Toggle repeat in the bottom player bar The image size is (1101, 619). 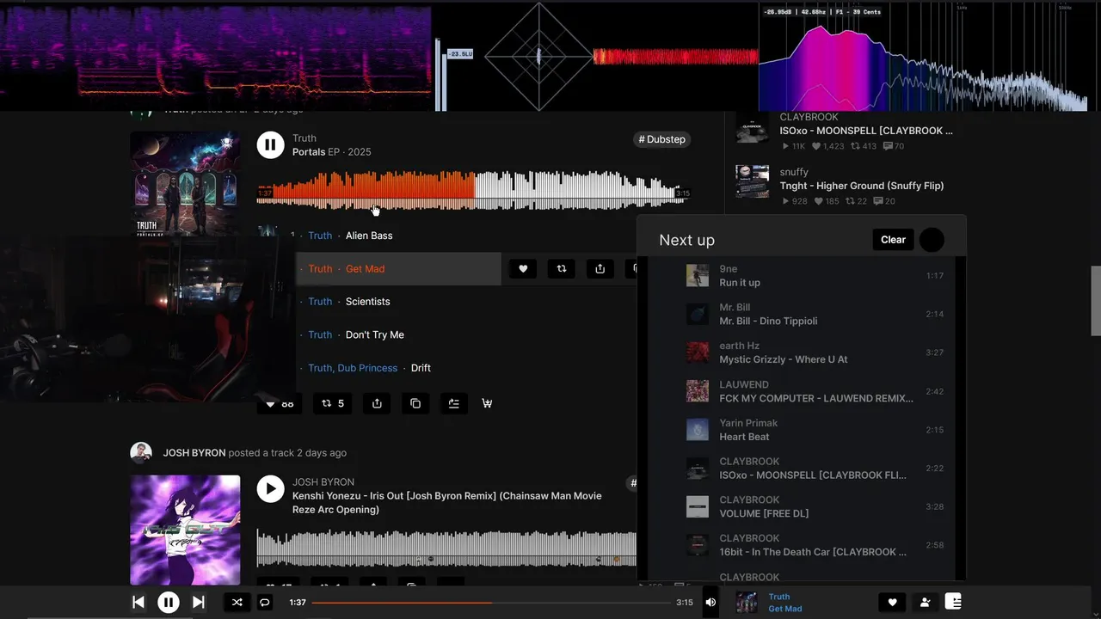pyautogui.click(x=265, y=603)
